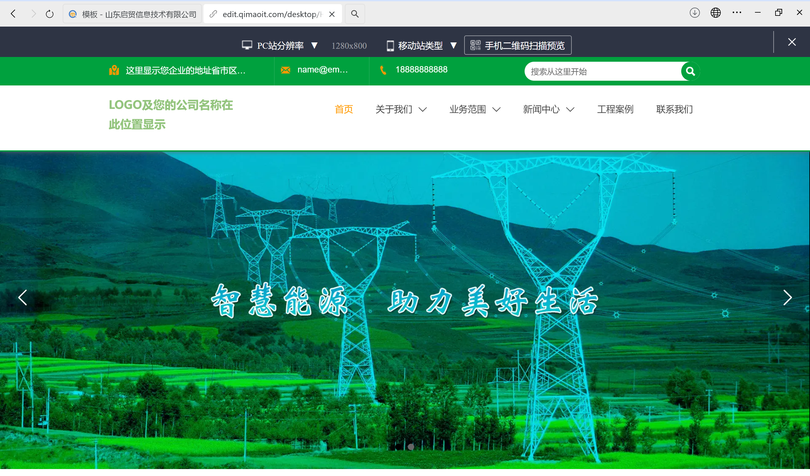Click the QR code icon for 手机二维码扫描预览

tap(476, 45)
